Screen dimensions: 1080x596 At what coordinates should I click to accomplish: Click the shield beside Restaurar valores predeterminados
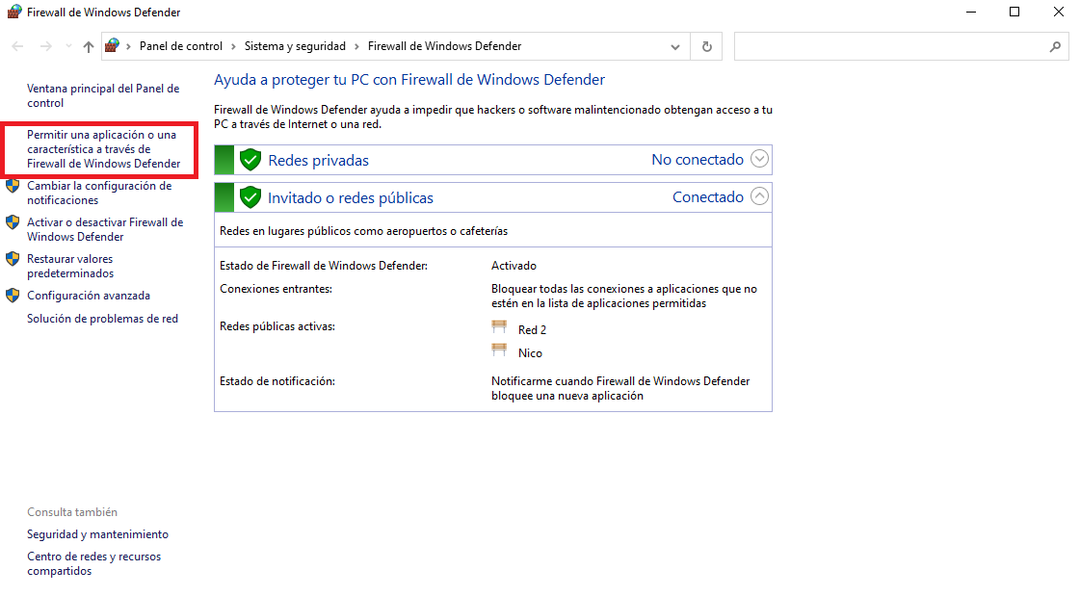[13, 259]
